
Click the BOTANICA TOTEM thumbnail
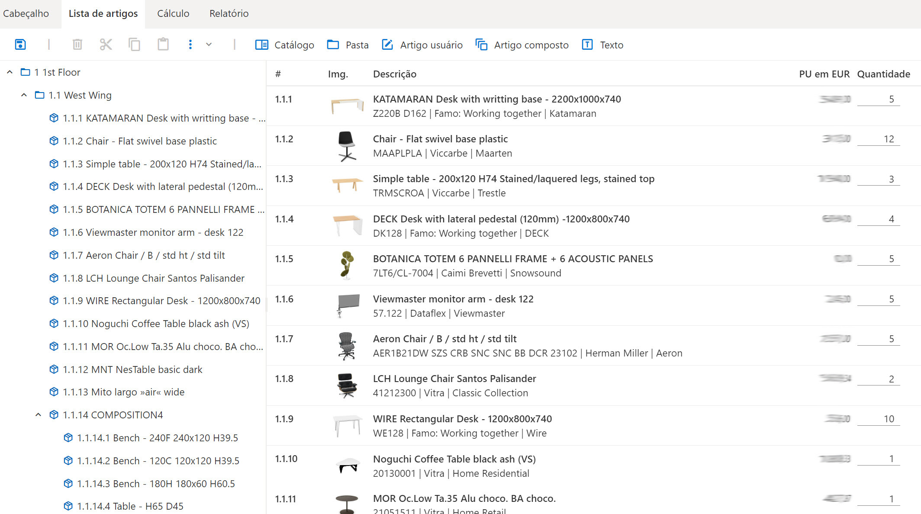(347, 265)
